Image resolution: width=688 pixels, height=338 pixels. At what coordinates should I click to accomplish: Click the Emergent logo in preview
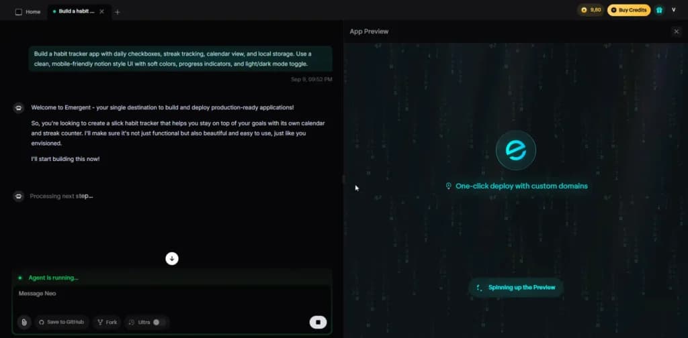[x=515, y=150]
